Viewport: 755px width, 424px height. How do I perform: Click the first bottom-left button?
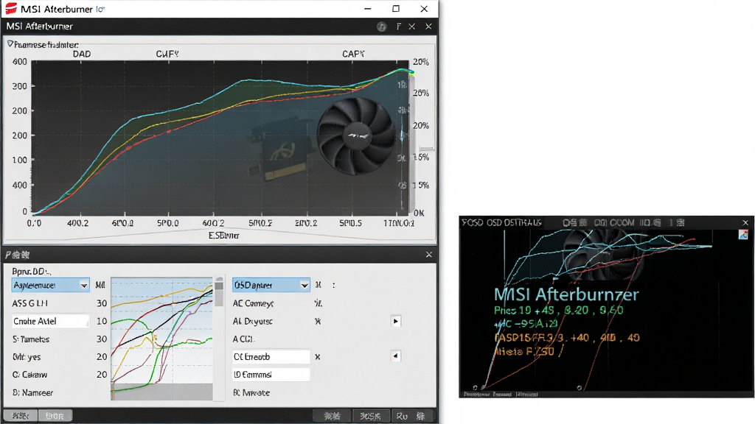20,415
